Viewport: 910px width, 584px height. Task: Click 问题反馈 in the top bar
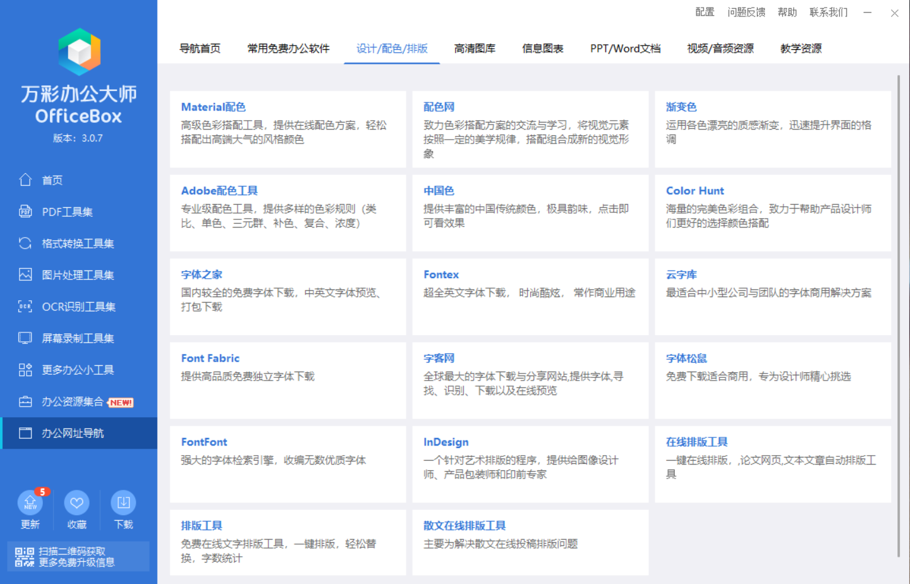click(746, 12)
